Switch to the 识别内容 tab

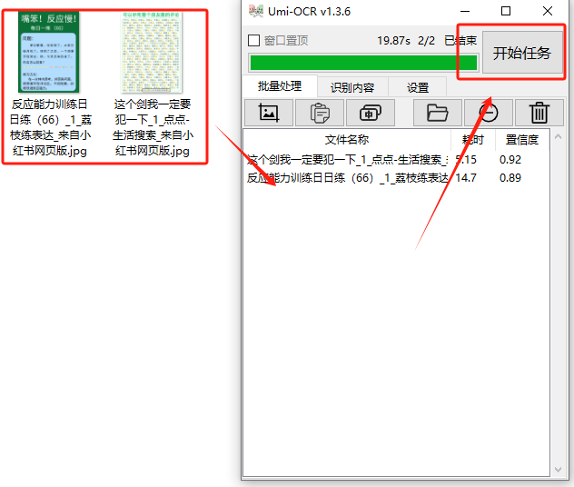(351, 87)
